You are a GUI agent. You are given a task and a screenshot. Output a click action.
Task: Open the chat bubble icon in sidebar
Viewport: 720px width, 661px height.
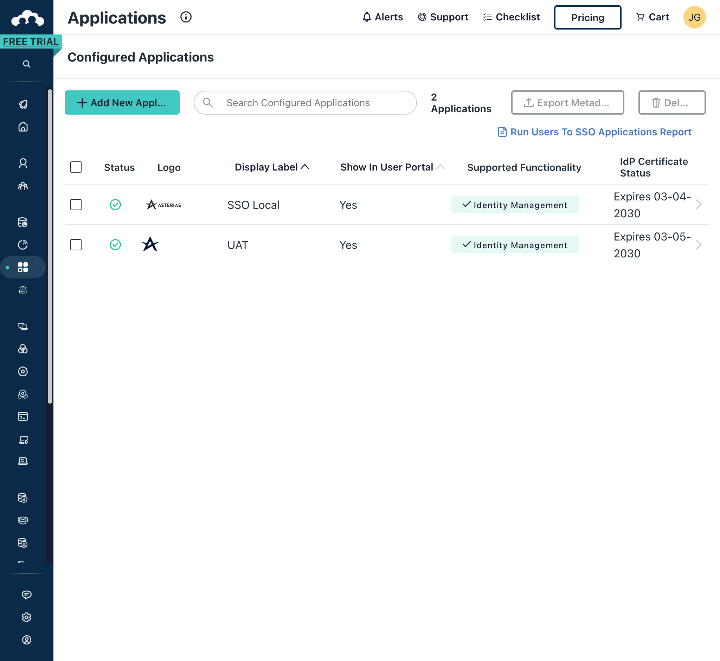coord(26,595)
